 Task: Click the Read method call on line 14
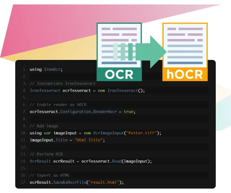[117, 161]
